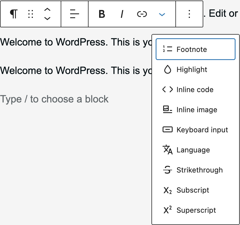Collapse the More formatting dropdown chevron
This screenshot has width=240, height=225.
[x=162, y=14]
